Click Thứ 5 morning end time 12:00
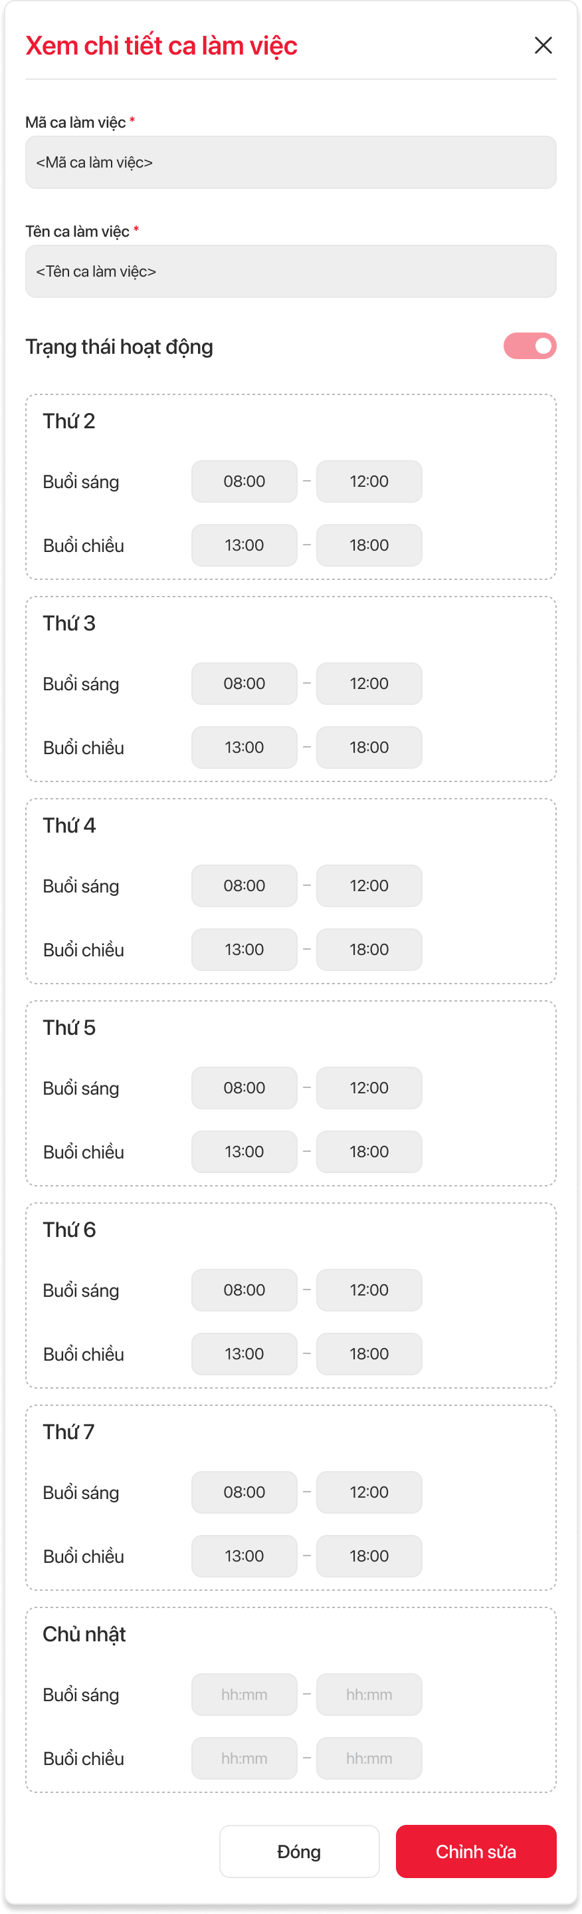The height and width of the screenshot is (1914, 582). tap(369, 1088)
